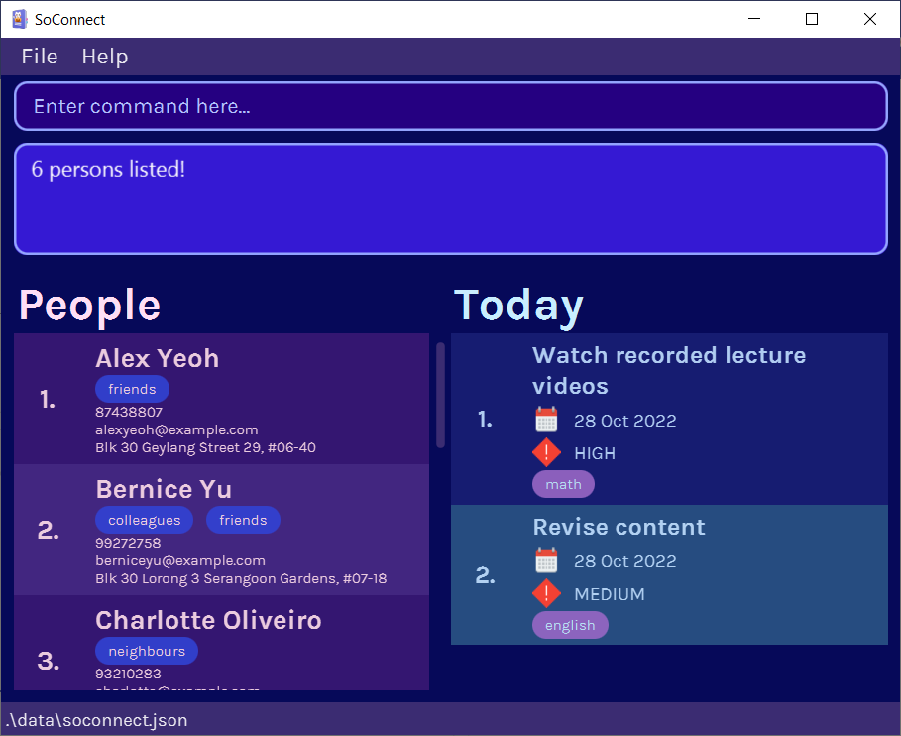Select the Charlotte Oliveiro contact name
This screenshot has height=736, width=901.
tap(208, 620)
